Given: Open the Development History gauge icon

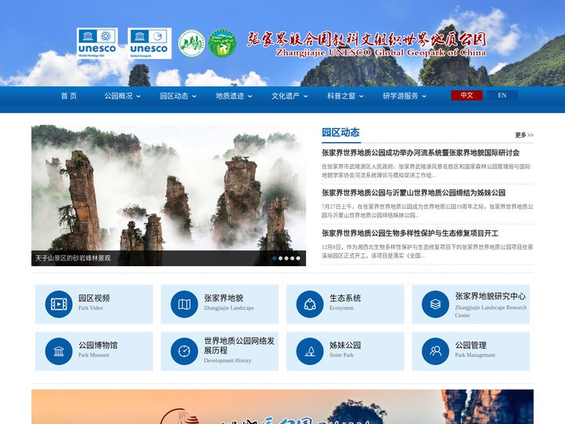Looking at the screenshot, I should pos(184,351).
